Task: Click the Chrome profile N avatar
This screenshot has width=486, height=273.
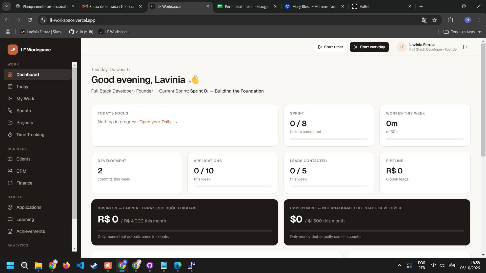Action: coord(468,20)
